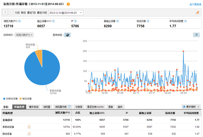Switch to the 分辨率 tab
Image resolution: width=203 pixels, height=137 pixels.
click(x=78, y=107)
